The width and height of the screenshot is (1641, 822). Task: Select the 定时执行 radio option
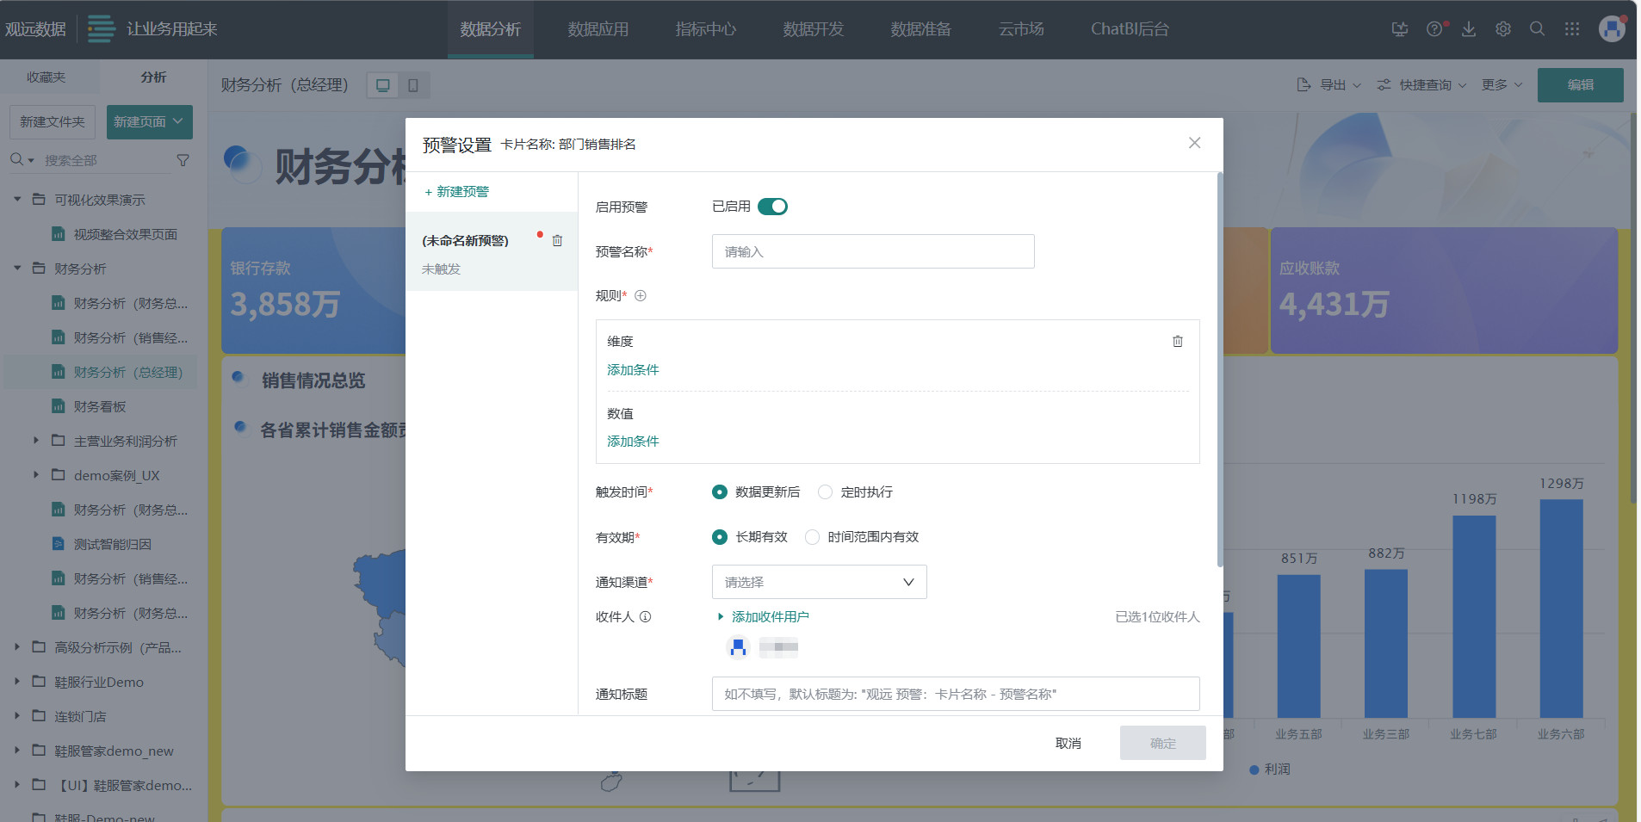point(826,491)
